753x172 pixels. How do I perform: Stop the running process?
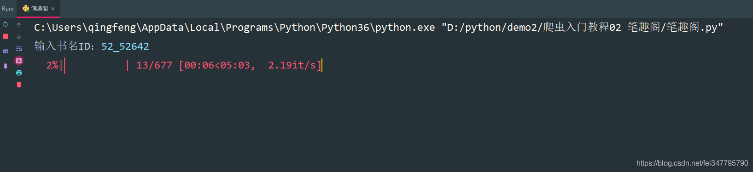pos(6,36)
